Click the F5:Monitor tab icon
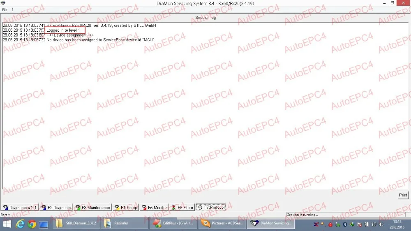This screenshot has width=411, height=231. click(x=144, y=208)
